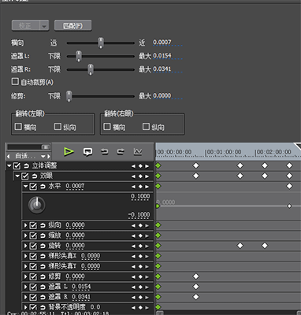
Task: Click the 00:01:00:00 mark on timeline ruler
Action: [x=223, y=152]
